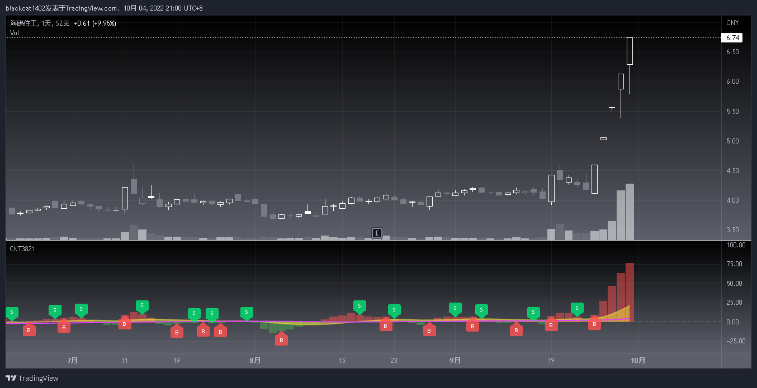Click the highest S marker right of 11 July
The image size is (757, 388).
(142, 306)
